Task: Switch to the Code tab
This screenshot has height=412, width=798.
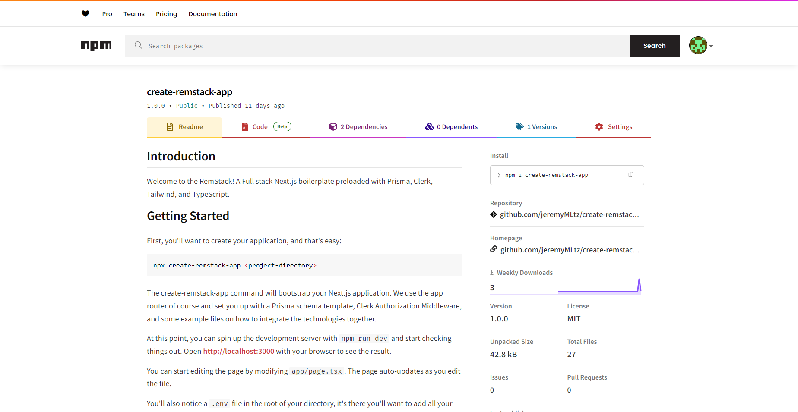Action: [x=266, y=127]
